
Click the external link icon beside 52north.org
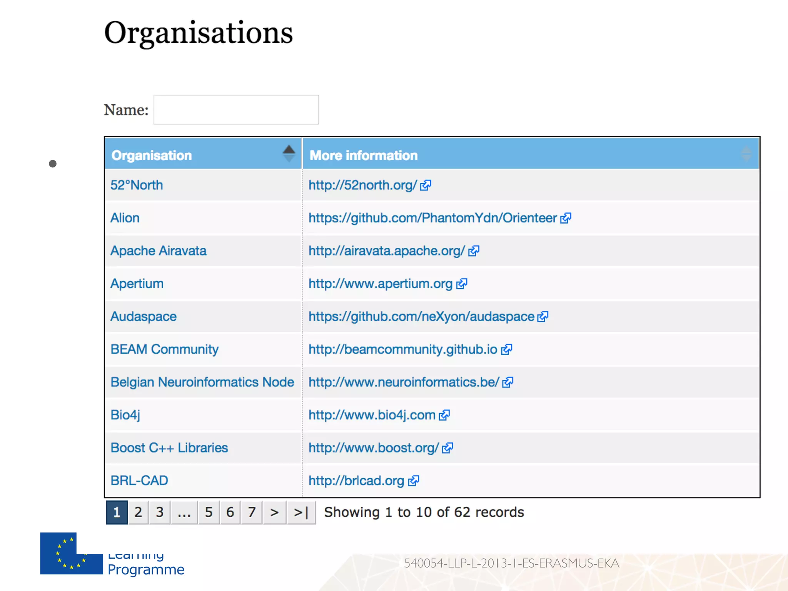(x=426, y=185)
